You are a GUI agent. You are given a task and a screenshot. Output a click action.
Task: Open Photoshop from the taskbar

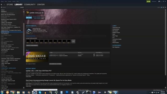pos(67,92)
